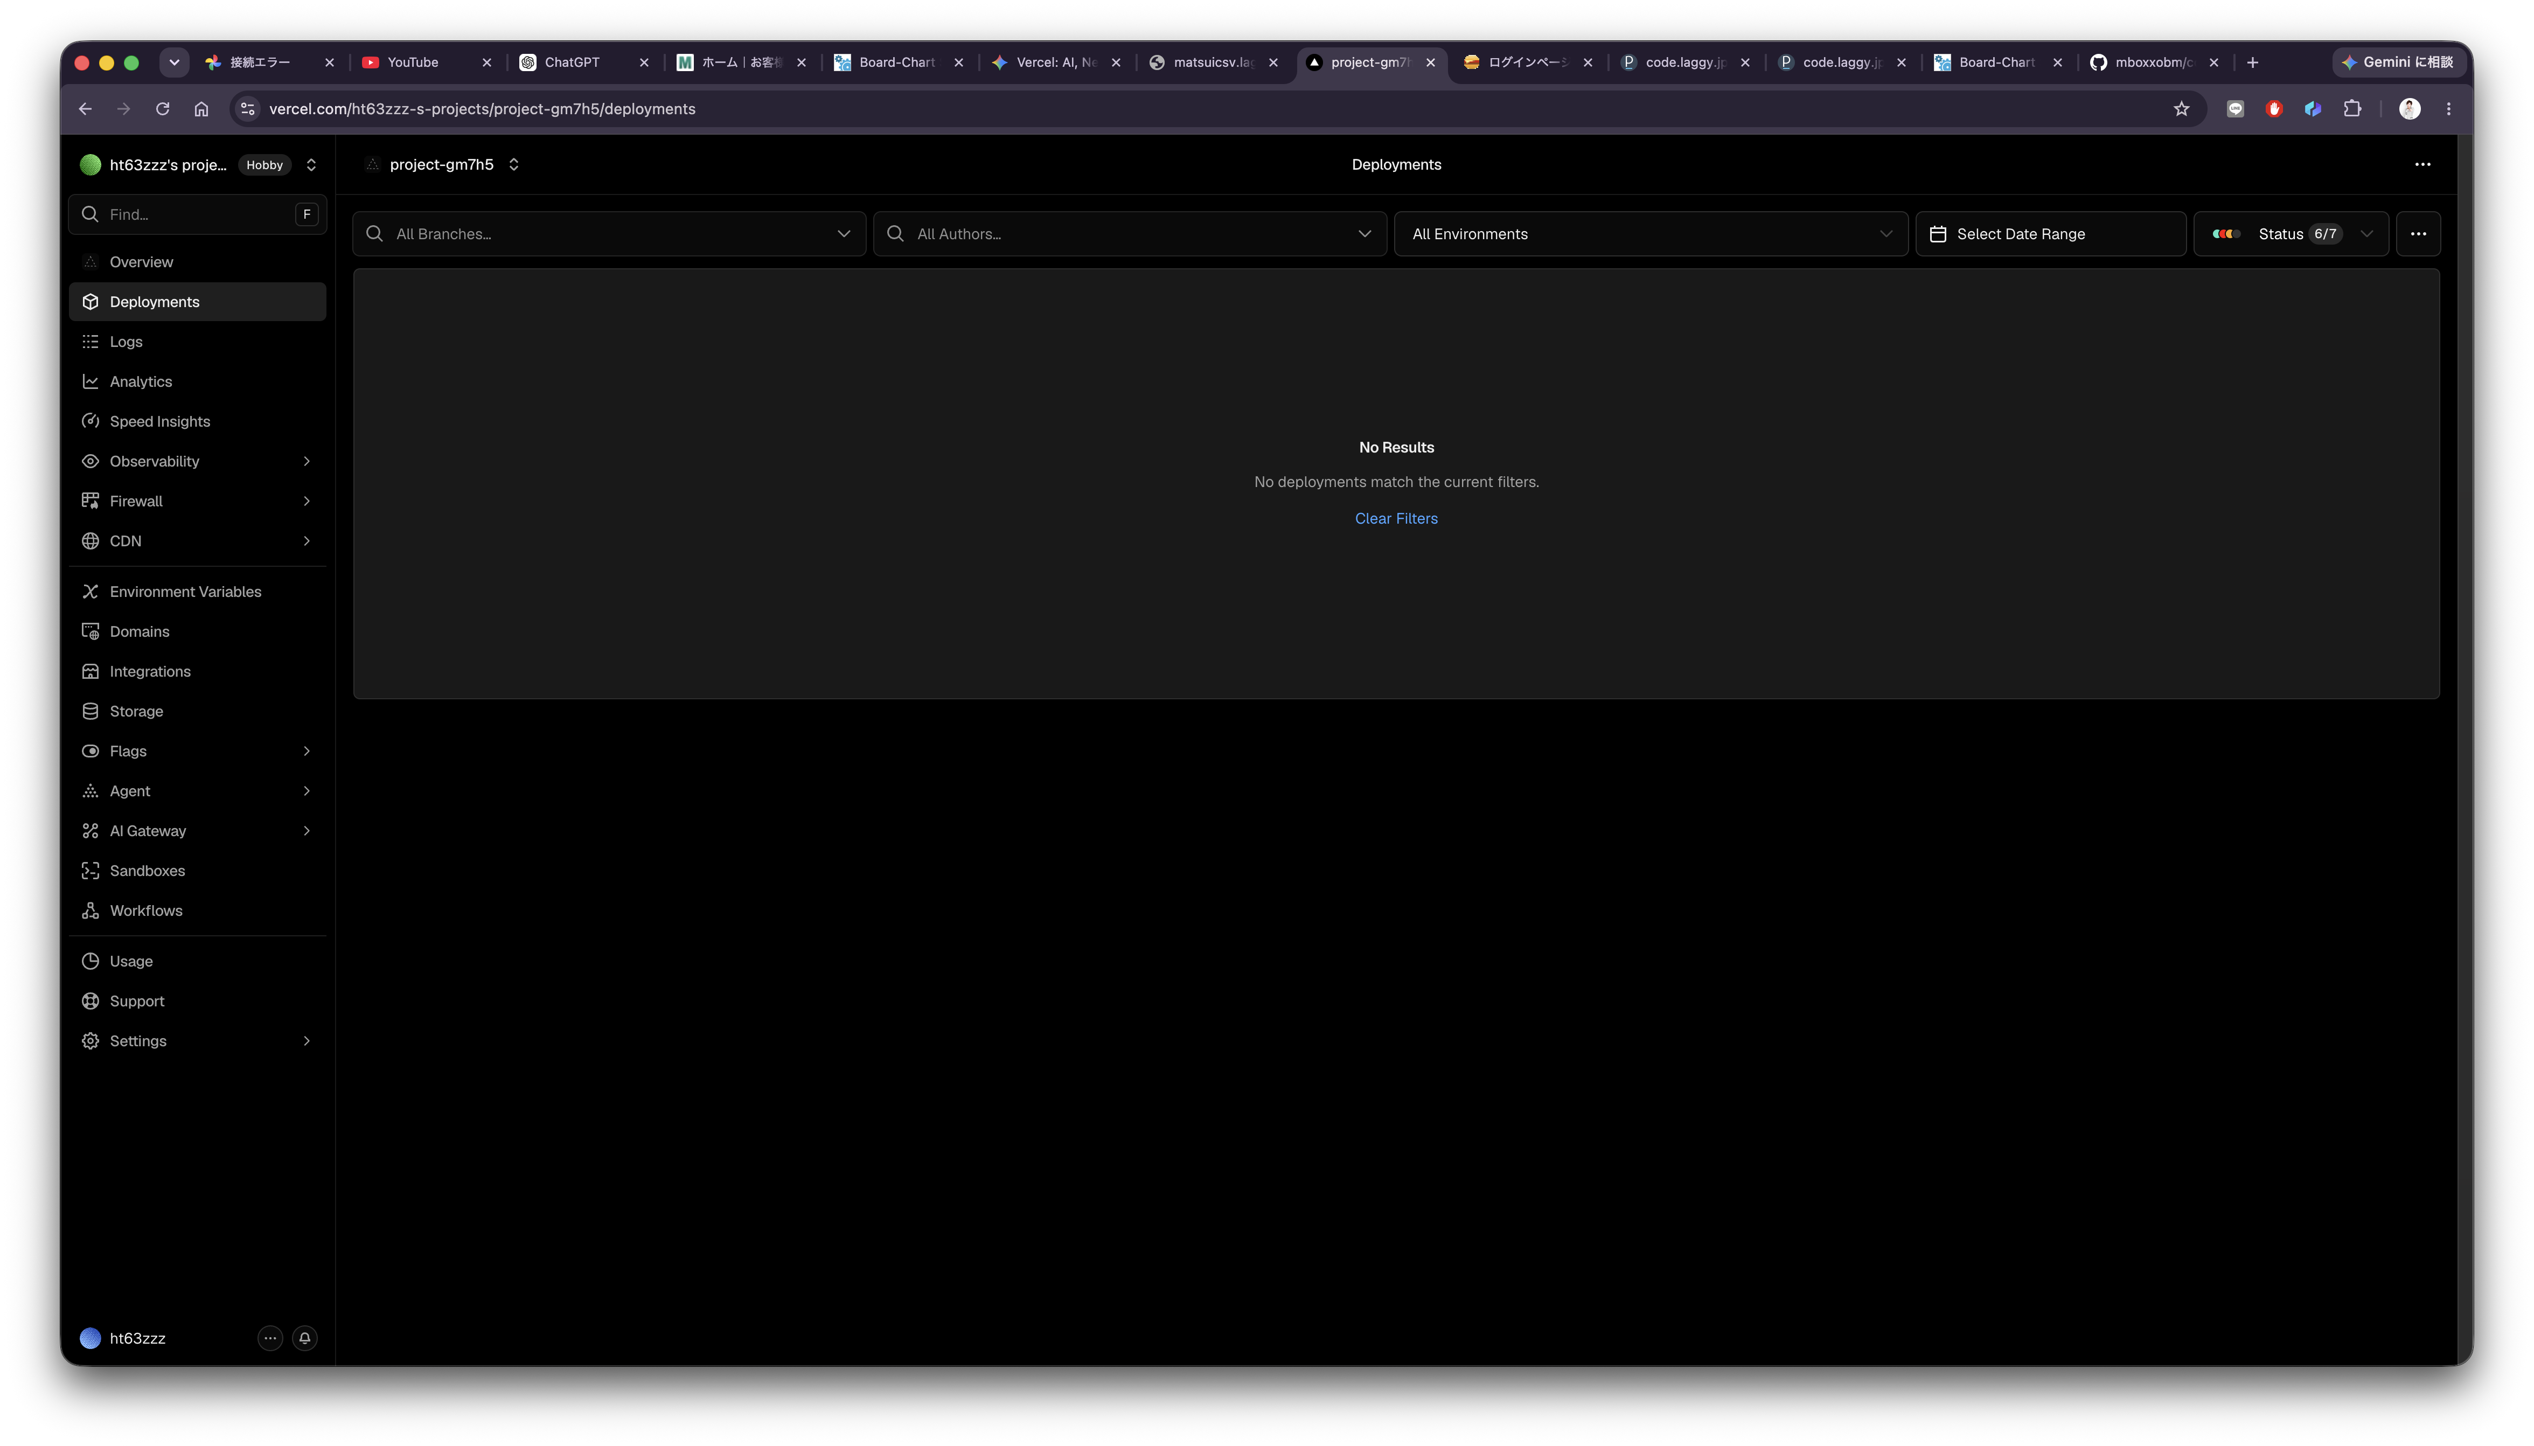
Task: Expand the Settings sidebar section
Action: coord(198,1041)
